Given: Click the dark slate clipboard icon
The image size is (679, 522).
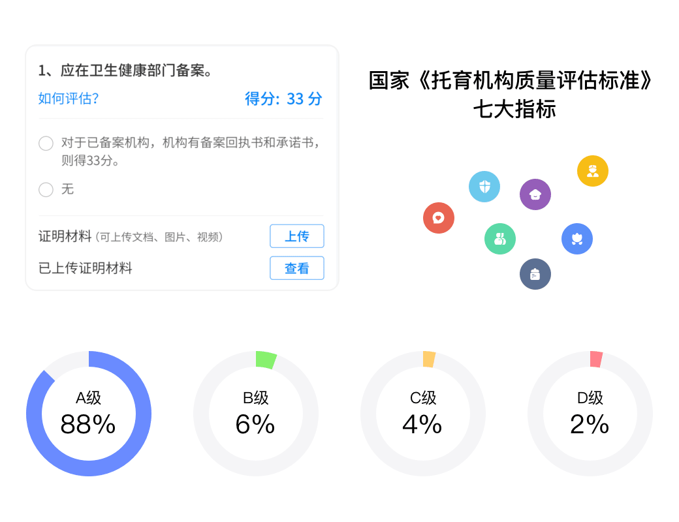Looking at the screenshot, I should [535, 274].
